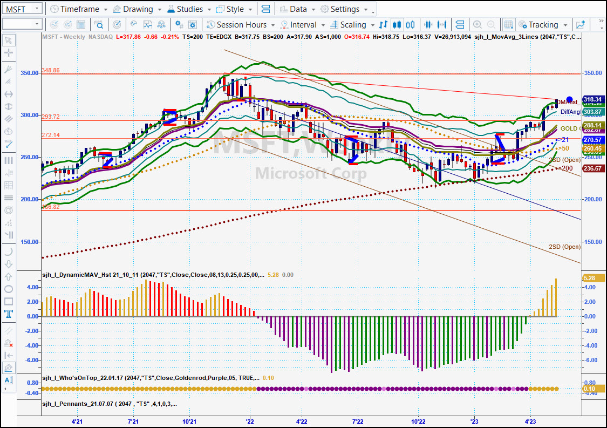The image size is (607, 428).
Task: Toggle the drawing pen mode in sidebar
Action: click(9, 368)
